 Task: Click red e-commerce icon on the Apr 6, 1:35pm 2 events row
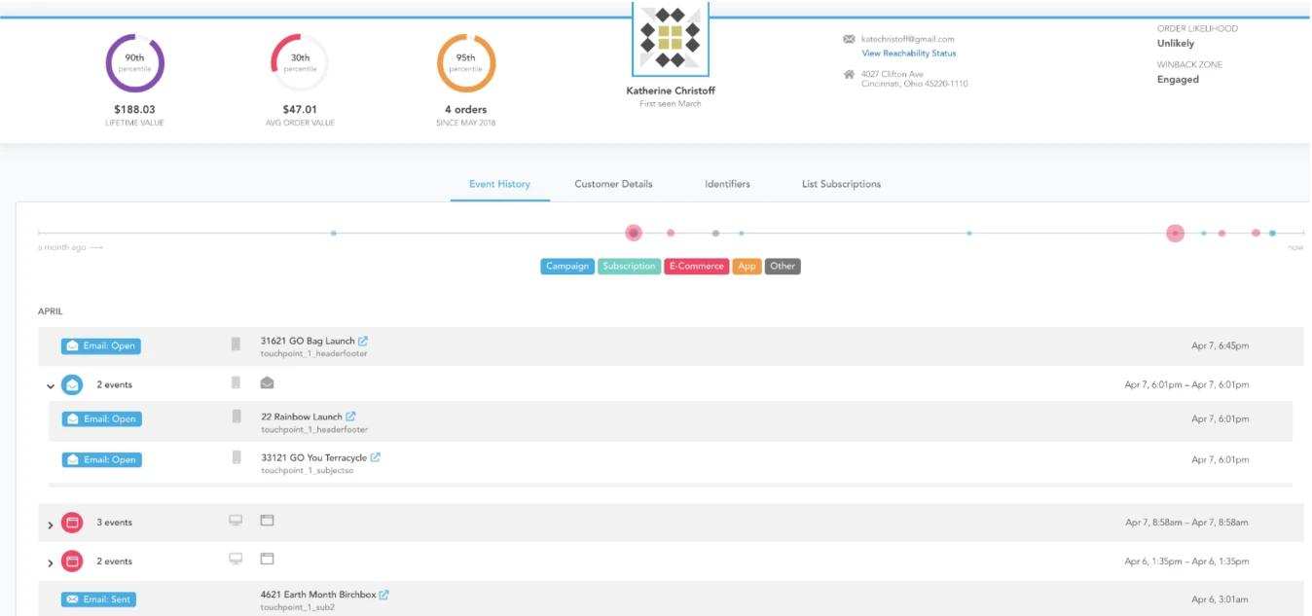tap(72, 562)
